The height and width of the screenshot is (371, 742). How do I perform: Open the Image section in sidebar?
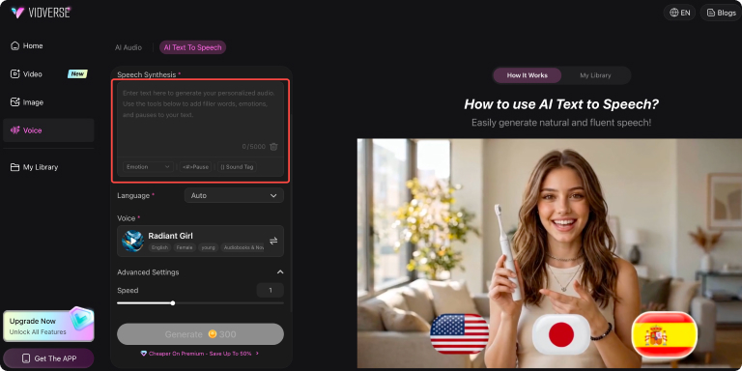tap(48, 102)
